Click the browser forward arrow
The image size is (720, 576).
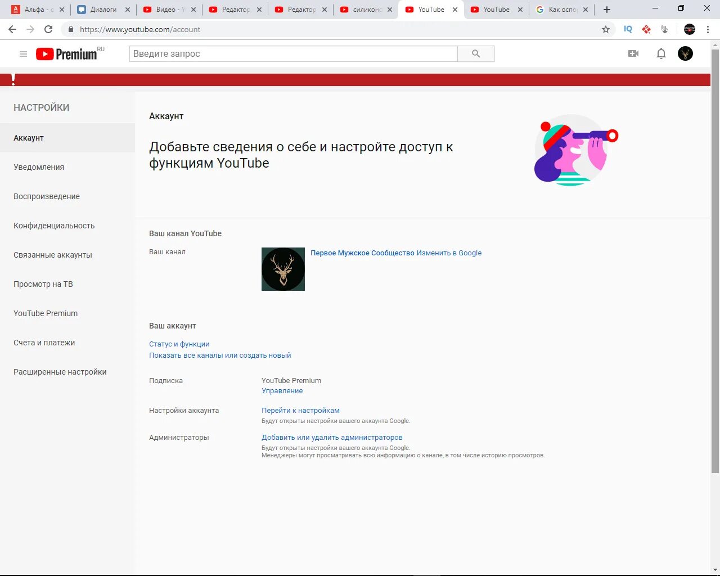coord(30,29)
